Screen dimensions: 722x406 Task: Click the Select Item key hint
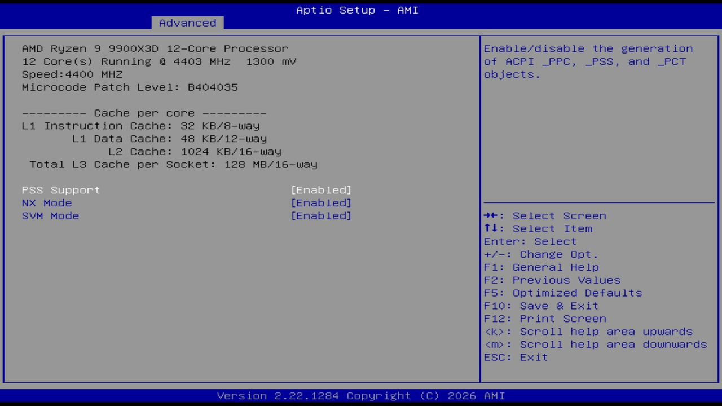coord(538,229)
